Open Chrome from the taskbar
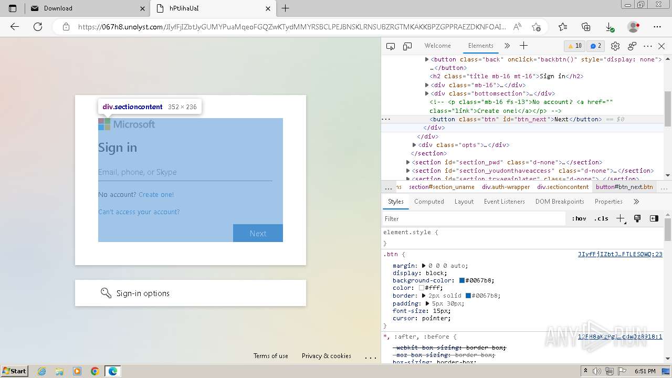The width and height of the screenshot is (672, 378). pos(95,371)
